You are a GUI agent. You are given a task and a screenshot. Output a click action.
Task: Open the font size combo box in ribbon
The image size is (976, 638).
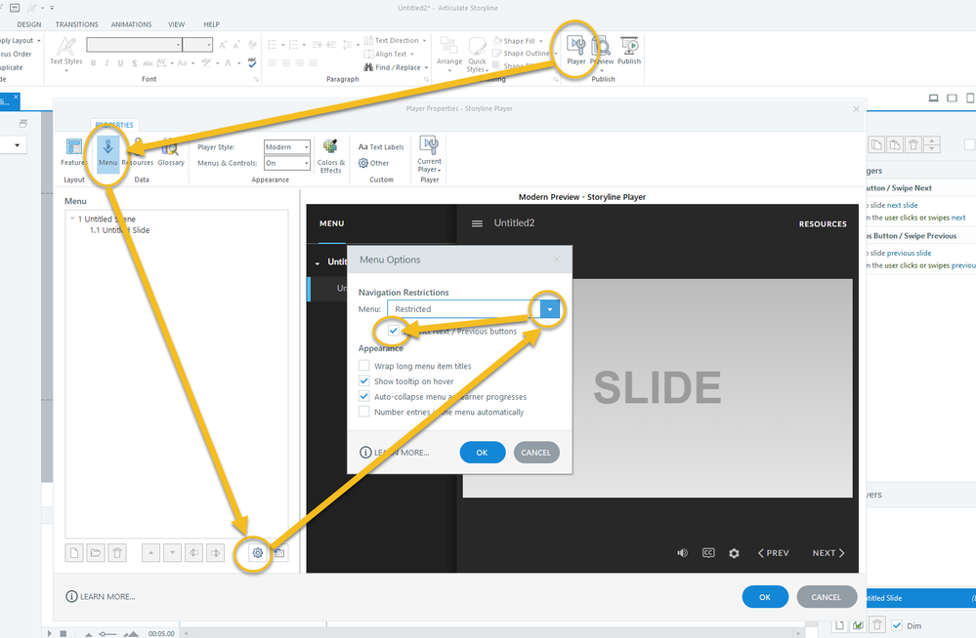[x=197, y=45]
